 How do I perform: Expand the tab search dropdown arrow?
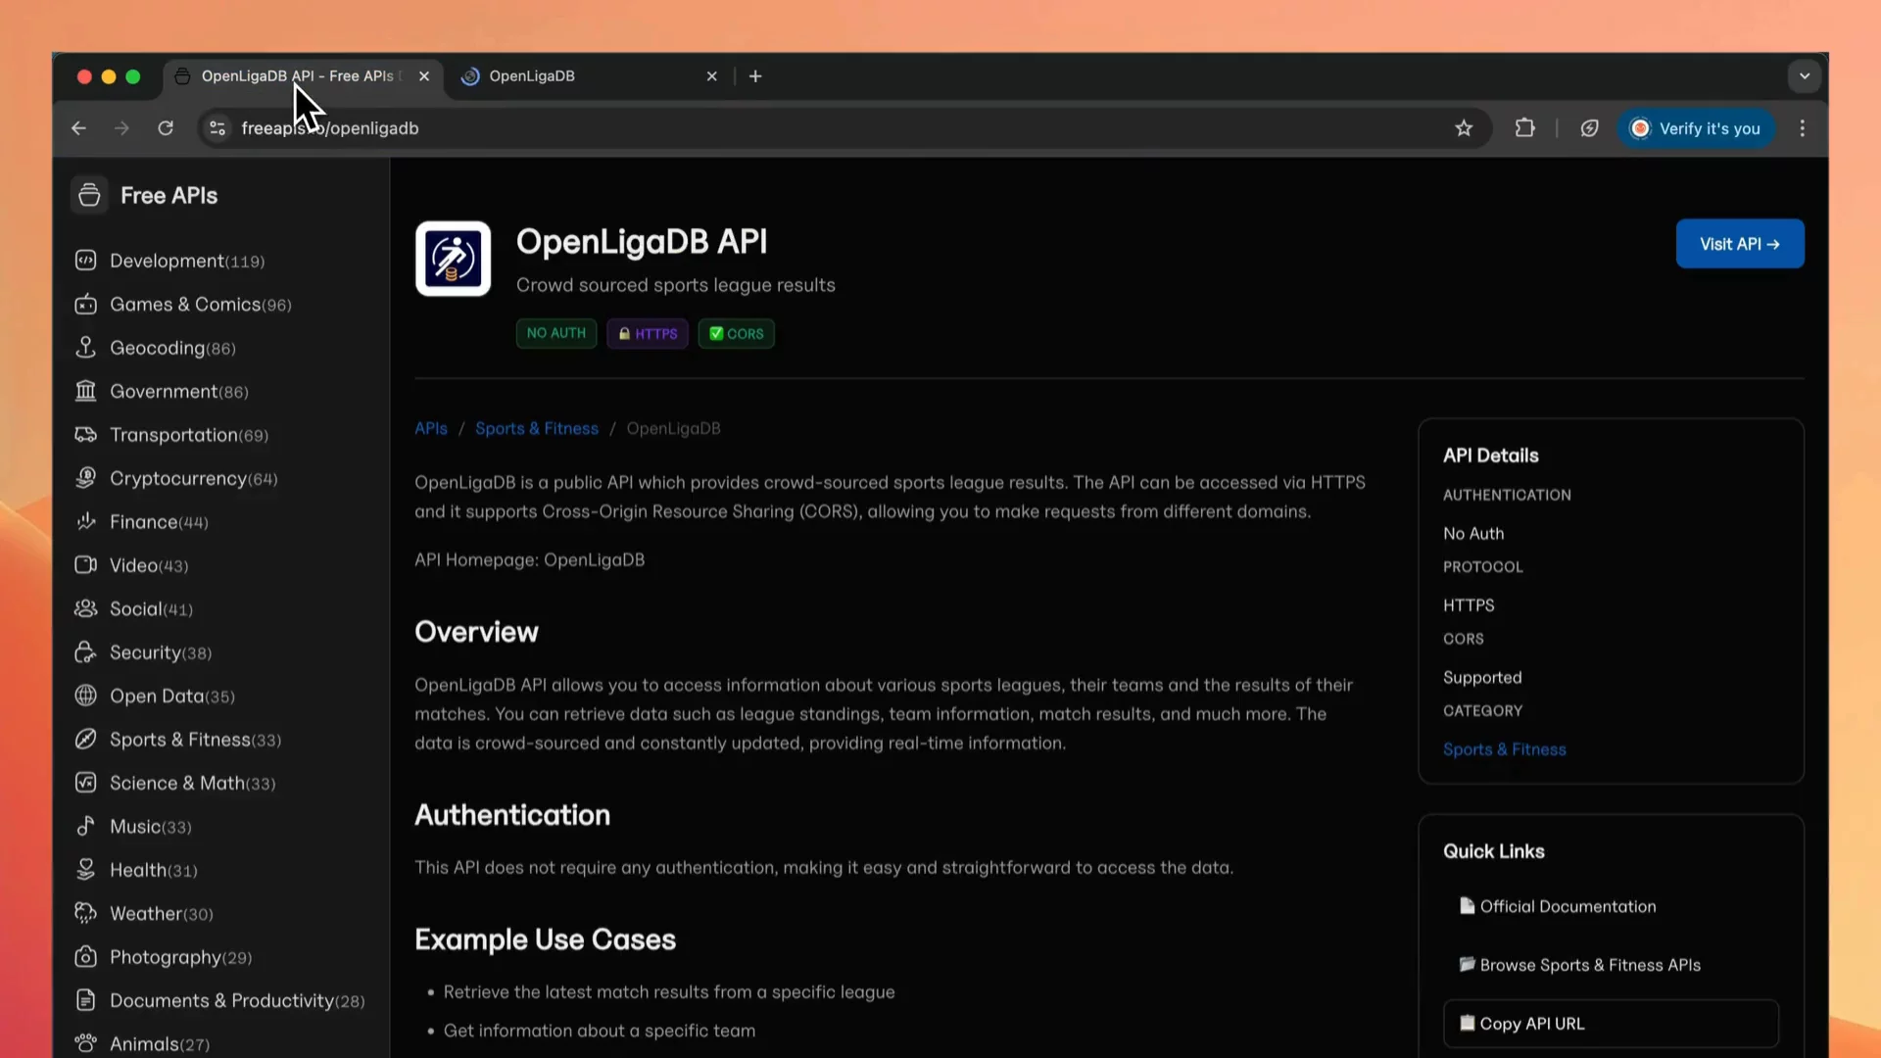pos(1804,75)
